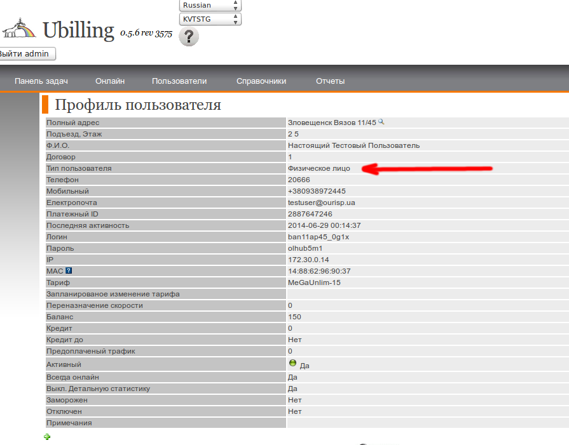This screenshot has width=569, height=445.
Task: Select the IP address 172.30.0.14 cell
Action: 308,260
